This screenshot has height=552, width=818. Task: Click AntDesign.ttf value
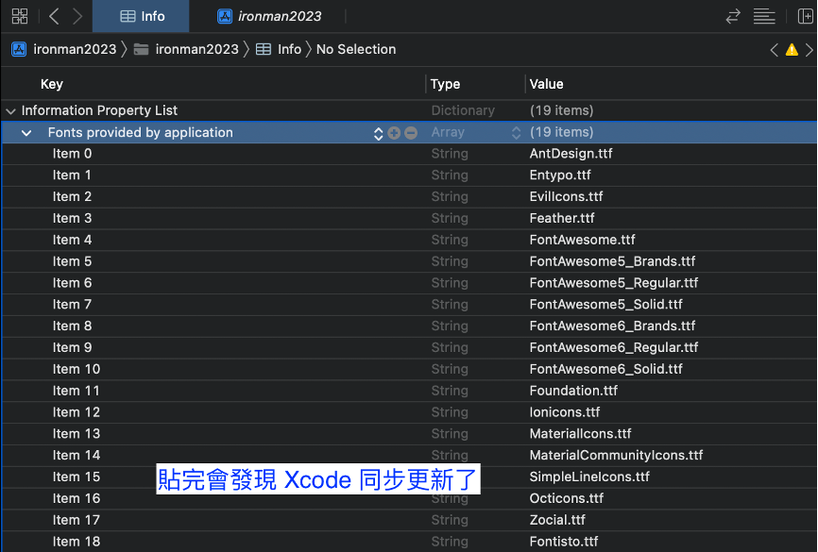571,154
